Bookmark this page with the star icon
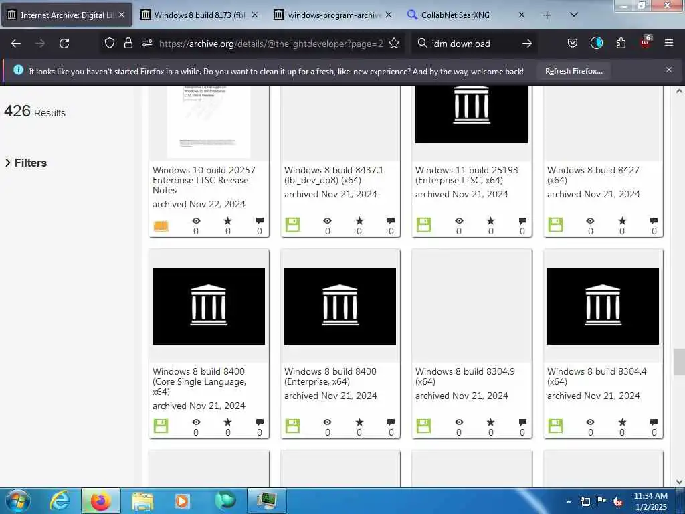685x514 pixels. (394, 43)
